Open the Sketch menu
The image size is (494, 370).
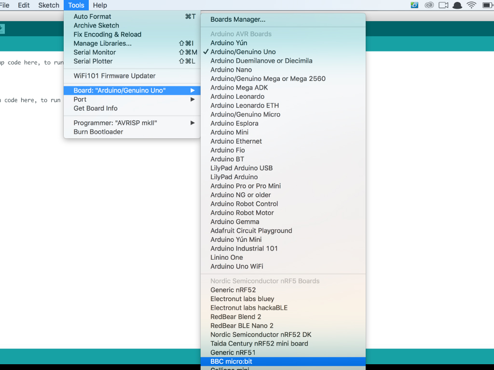49,5
